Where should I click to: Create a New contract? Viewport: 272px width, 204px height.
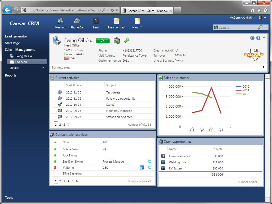117,21
